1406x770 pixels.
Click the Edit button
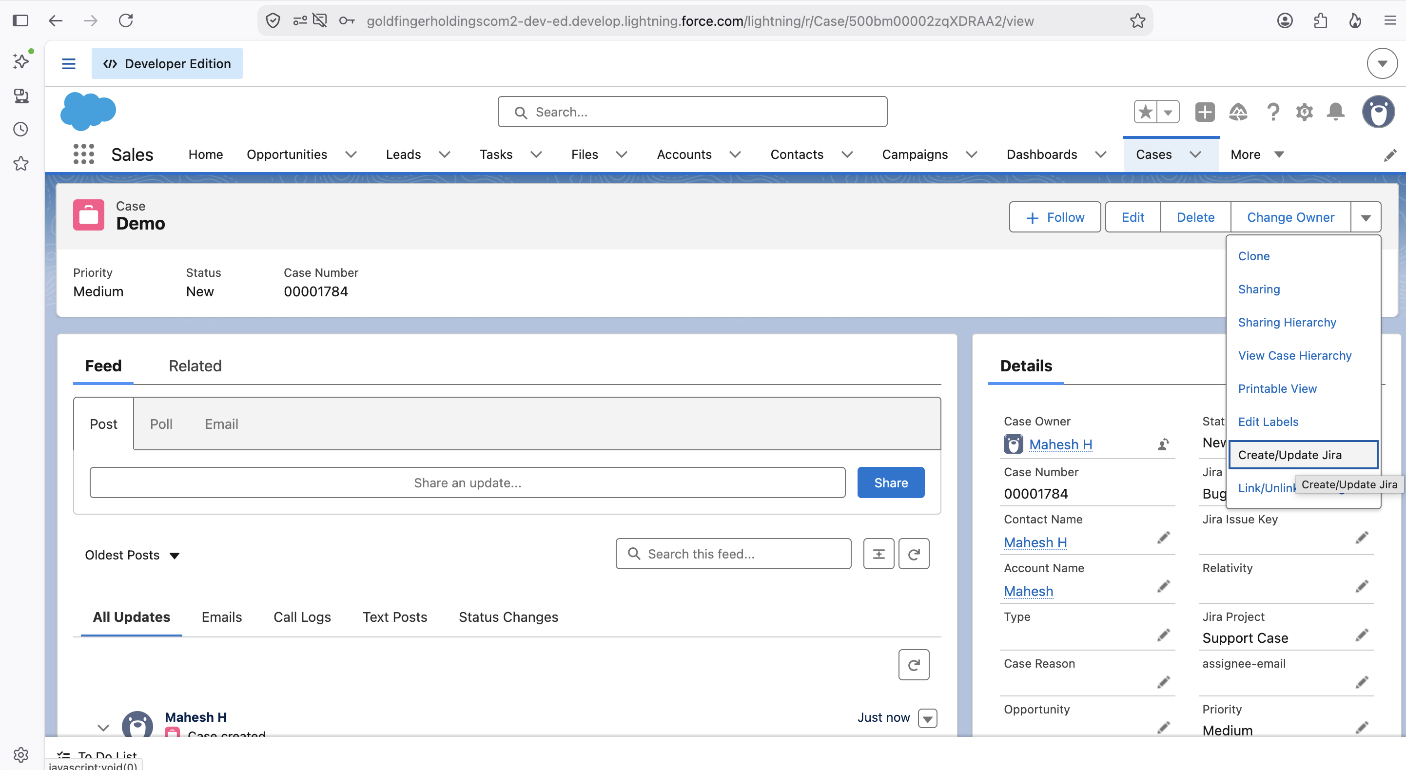click(x=1133, y=217)
